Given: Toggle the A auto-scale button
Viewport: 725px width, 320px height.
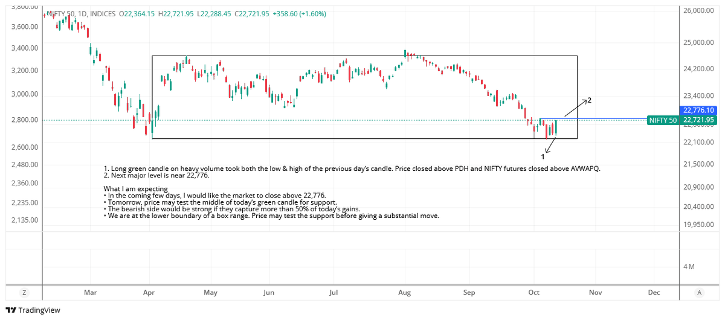Looking at the screenshot, I should click(699, 292).
